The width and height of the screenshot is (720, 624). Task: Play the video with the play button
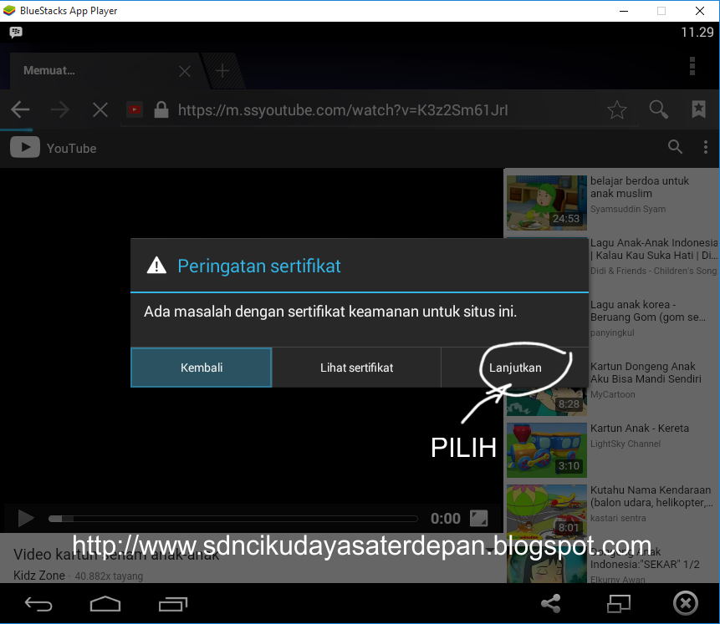tap(26, 519)
